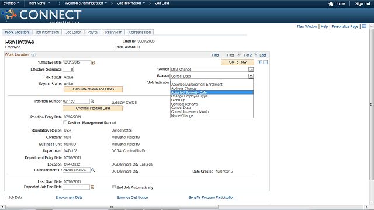The image size is (374, 210).
Task: Open the Reason dropdown arrow
Action: pyautogui.click(x=251, y=76)
